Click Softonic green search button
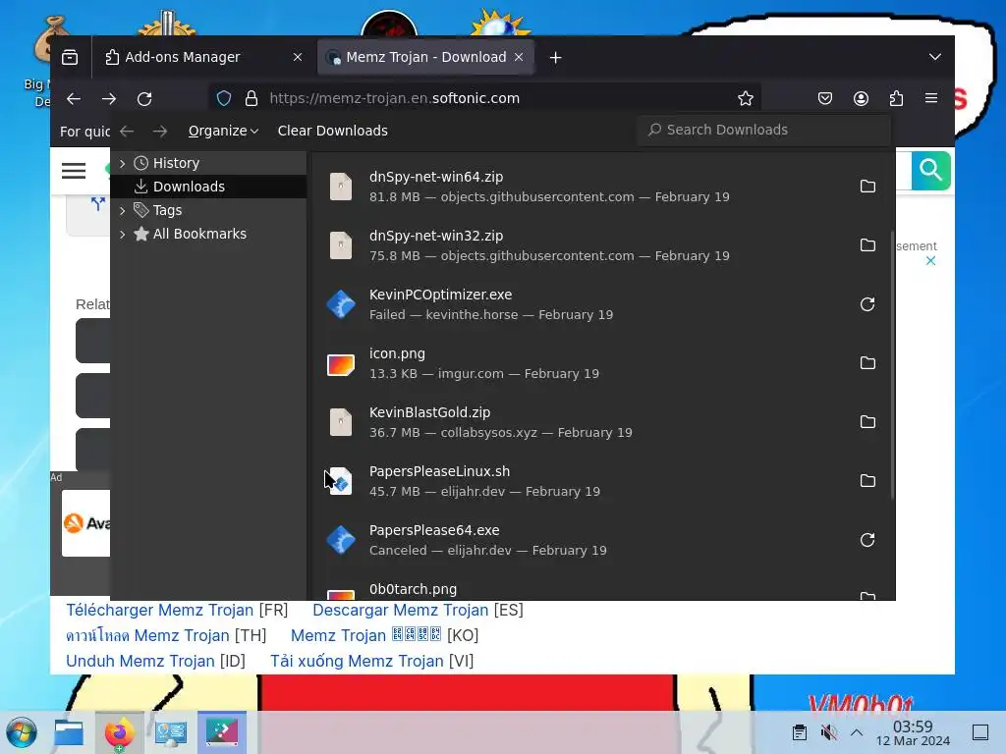Image resolution: width=1006 pixels, height=754 pixels. (930, 171)
